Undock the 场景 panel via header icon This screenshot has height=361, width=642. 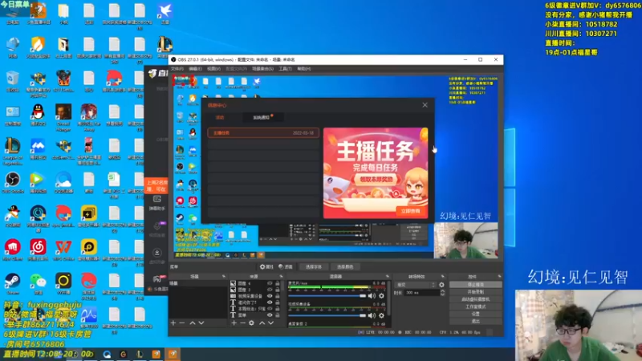224,276
